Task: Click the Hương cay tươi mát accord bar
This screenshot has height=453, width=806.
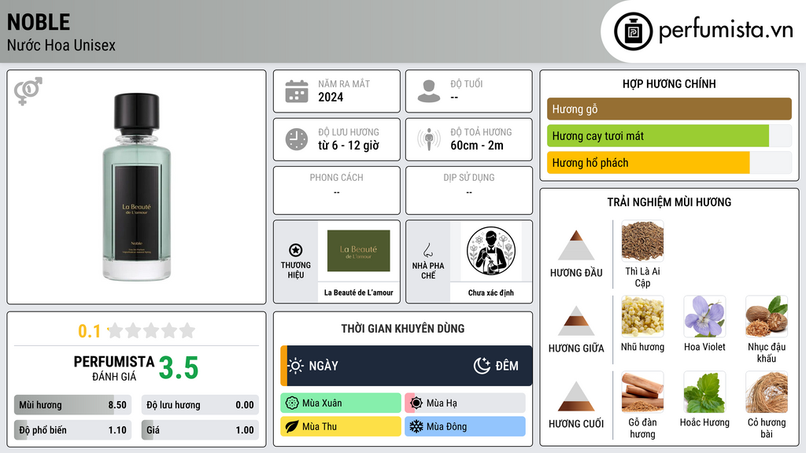Action: tap(669, 136)
